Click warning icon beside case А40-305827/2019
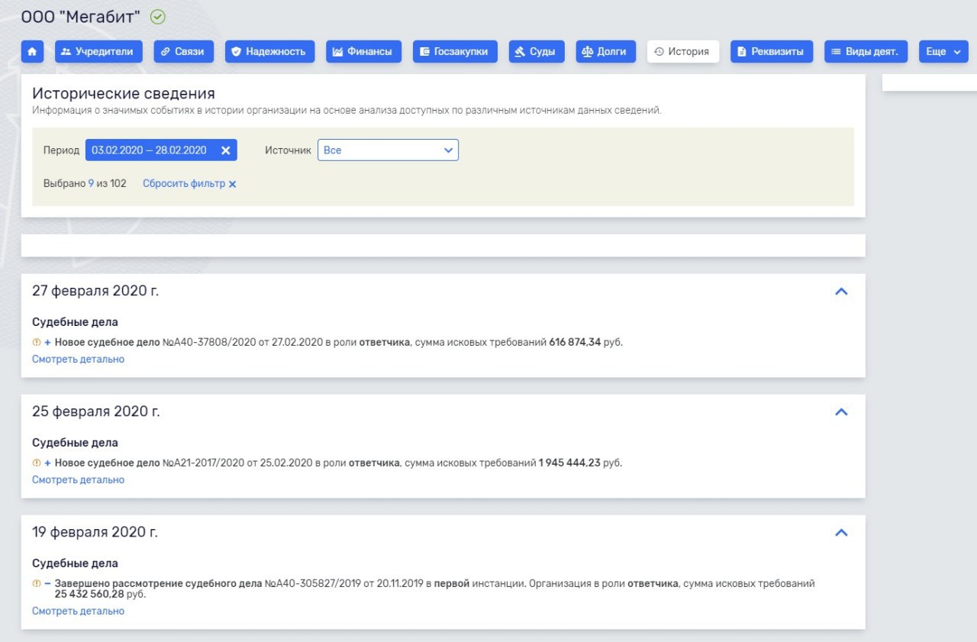The image size is (977, 642). pyautogui.click(x=36, y=583)
